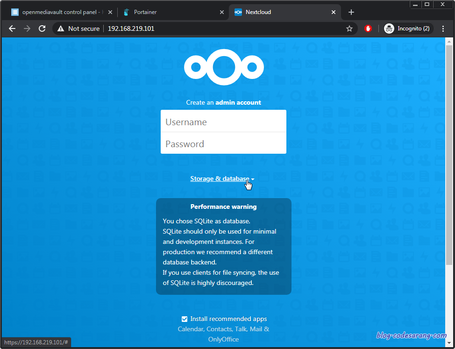Click the "Calendar, Contacts, Talk, Mail &" text

coord(223,329)
